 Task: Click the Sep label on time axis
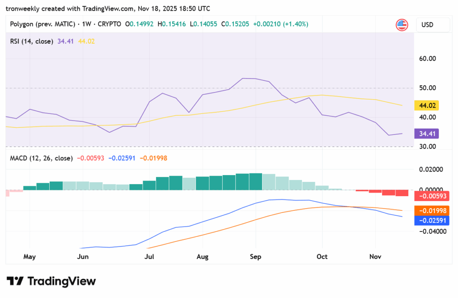coord(255,256)
